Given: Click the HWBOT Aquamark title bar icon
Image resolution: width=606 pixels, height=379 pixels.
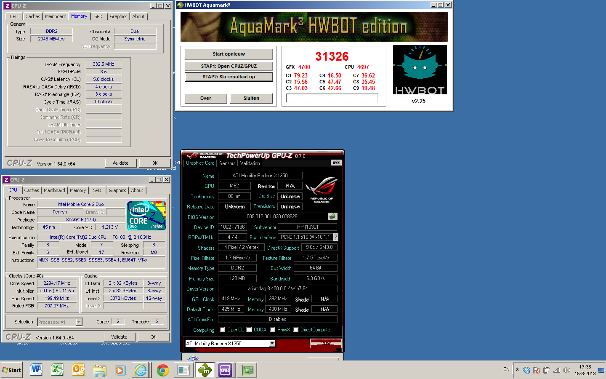Looking at the screenshot, I should (x=180, y=5).
